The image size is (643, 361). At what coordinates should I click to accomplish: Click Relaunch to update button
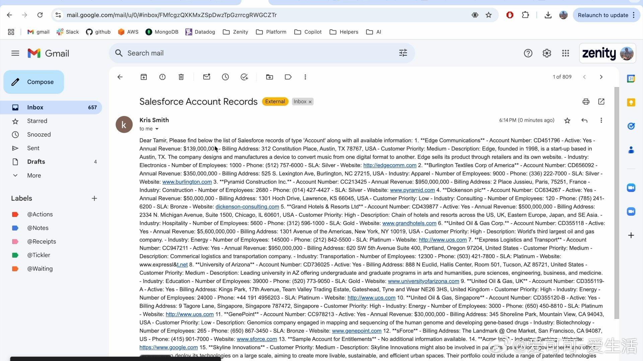pos(606,15)
